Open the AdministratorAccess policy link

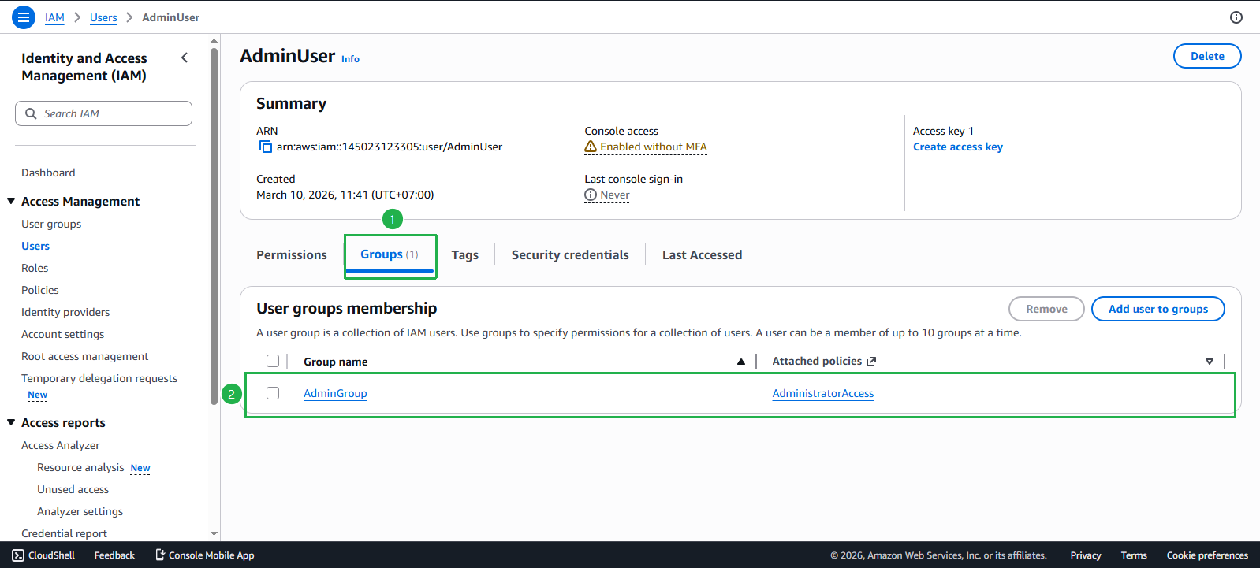pos(823,393)
